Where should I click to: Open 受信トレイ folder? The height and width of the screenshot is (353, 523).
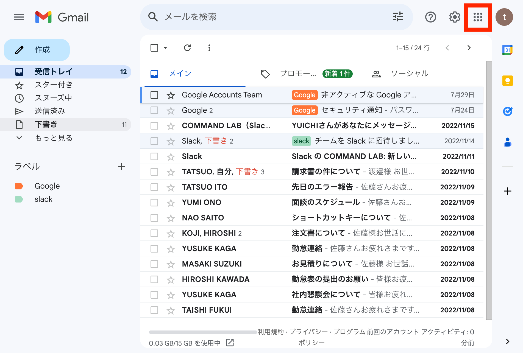pyautogui.click(x=65, y=72)
